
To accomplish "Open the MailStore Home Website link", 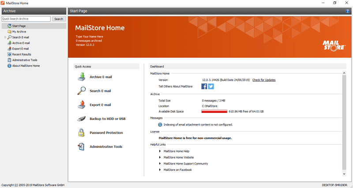I will click(179, 158).
